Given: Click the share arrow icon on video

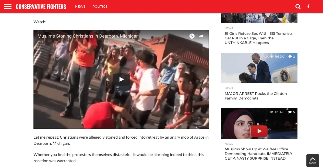Looking at the screenshot, I should (201, 36).
